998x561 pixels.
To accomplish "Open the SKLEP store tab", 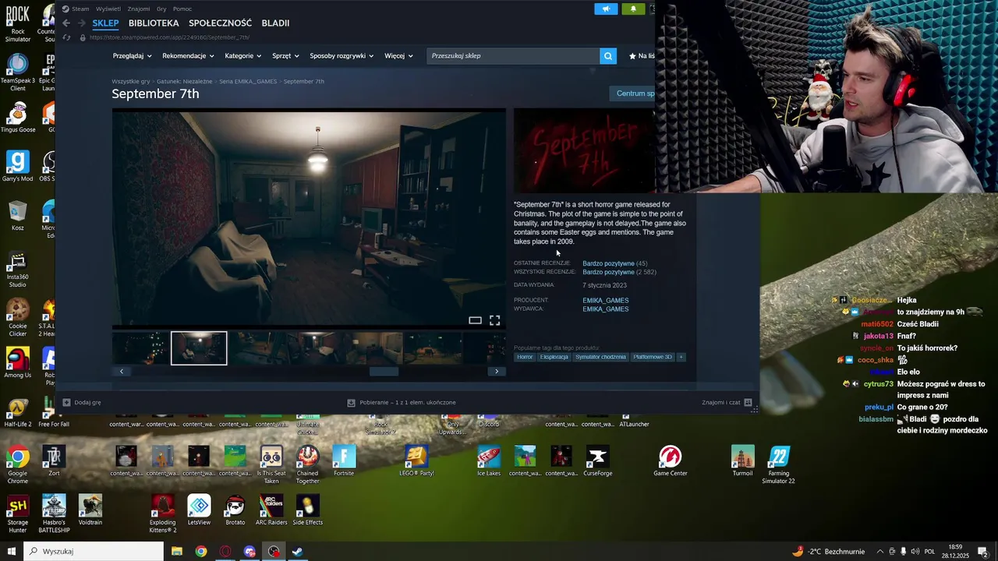I will (x=105, y=23).
